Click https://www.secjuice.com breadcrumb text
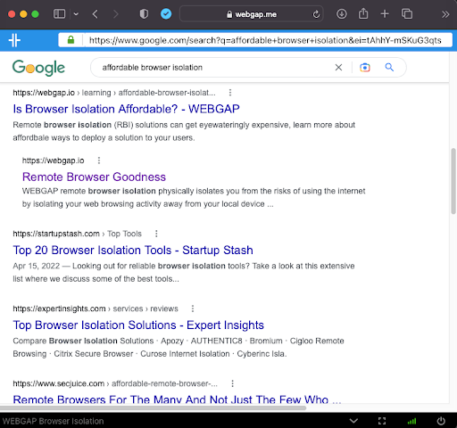The height and width of the screenshot is (428, 457). pyautogui.click(x=115, y=383)
